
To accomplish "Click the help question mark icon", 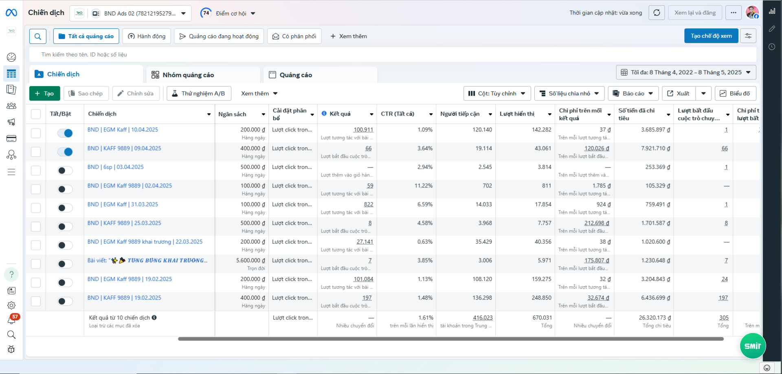I will 11,274.
